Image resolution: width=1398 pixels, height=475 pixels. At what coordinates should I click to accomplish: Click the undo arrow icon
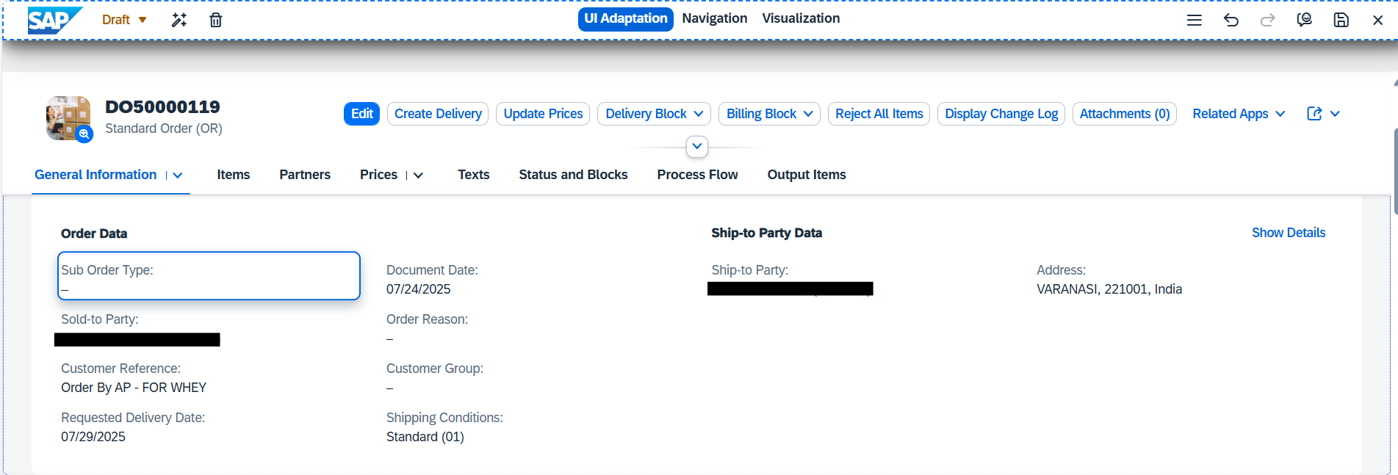[1231, 20]
